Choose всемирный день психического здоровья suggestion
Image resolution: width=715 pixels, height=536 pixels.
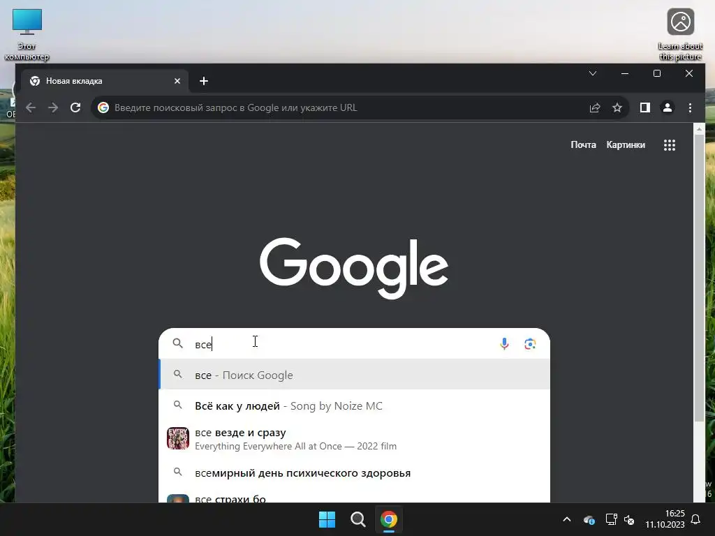[354, 472]
